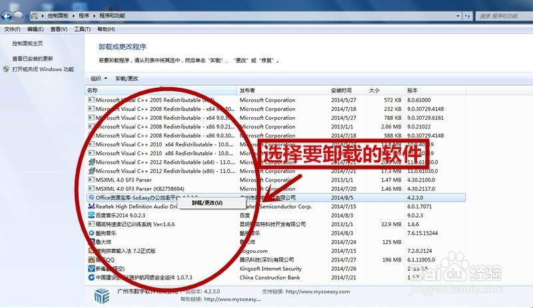Viewport: 533px width, 308px height.
Task: Click the MSXML 4.0 SP3 Parser icon
Action: tap(91, 180)
